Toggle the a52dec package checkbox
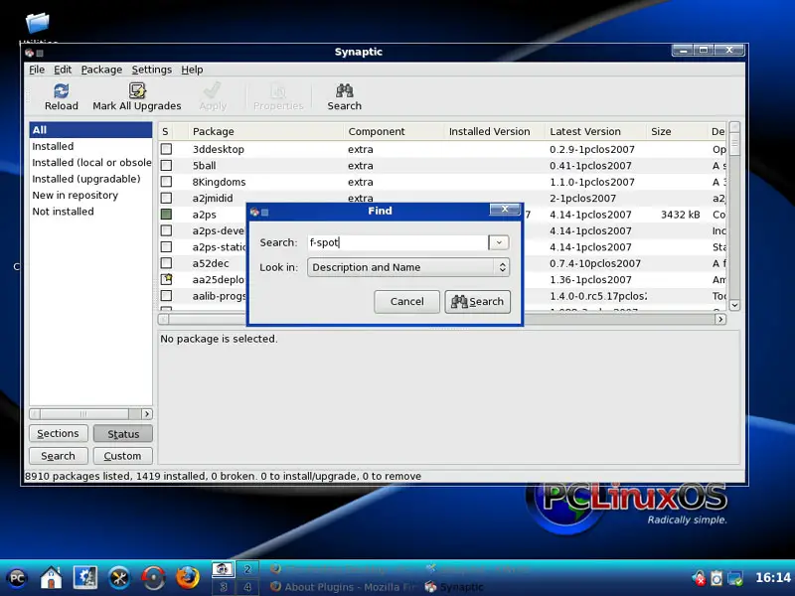The width and height of the screenshot is (795, 596). pos(166,263)
